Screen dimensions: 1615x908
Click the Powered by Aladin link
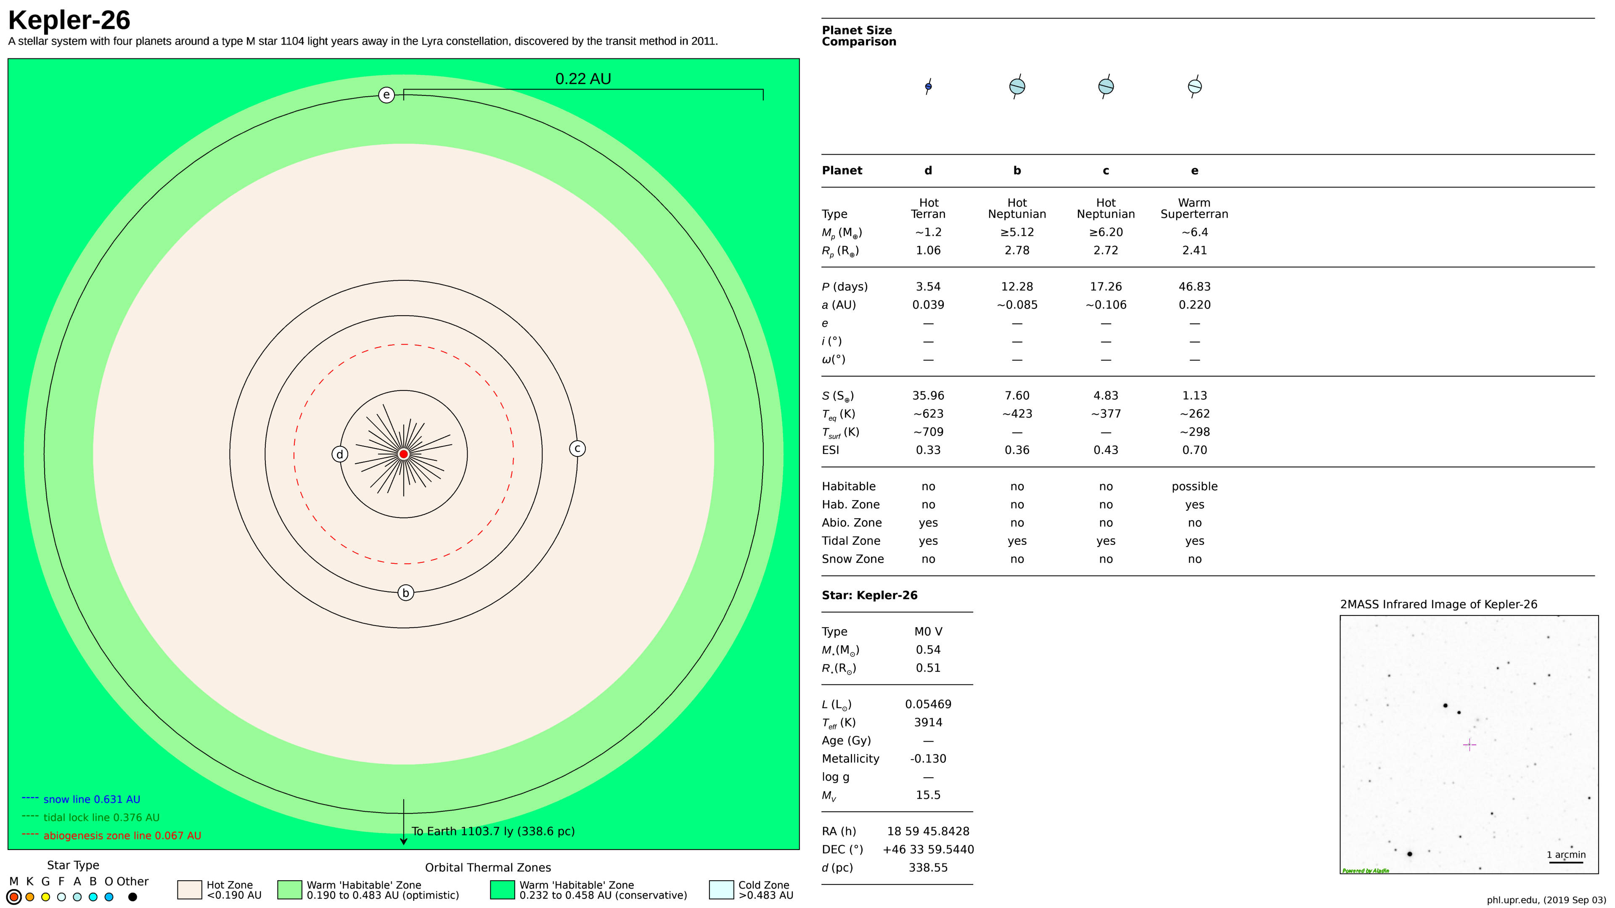coord(1365,871)
